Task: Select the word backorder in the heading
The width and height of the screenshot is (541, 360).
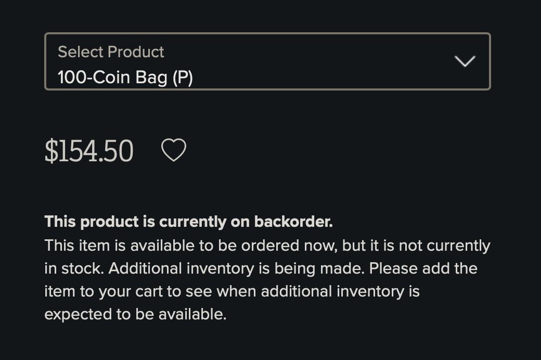Action: click(x=293, y=222)
